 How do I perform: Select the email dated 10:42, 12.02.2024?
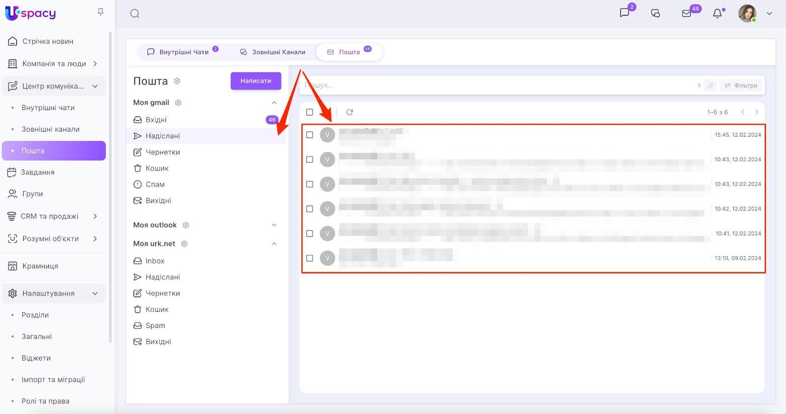[309, 209]
